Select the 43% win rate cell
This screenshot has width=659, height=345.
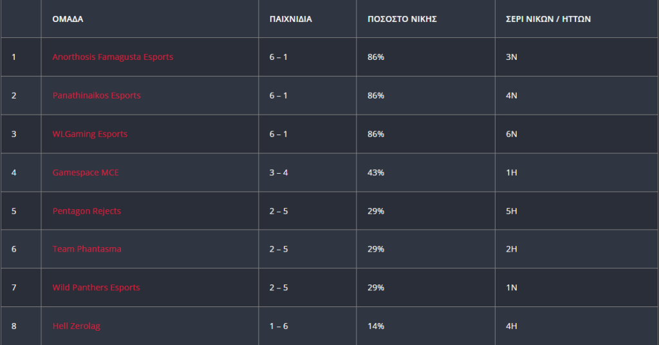coord(426,172)
